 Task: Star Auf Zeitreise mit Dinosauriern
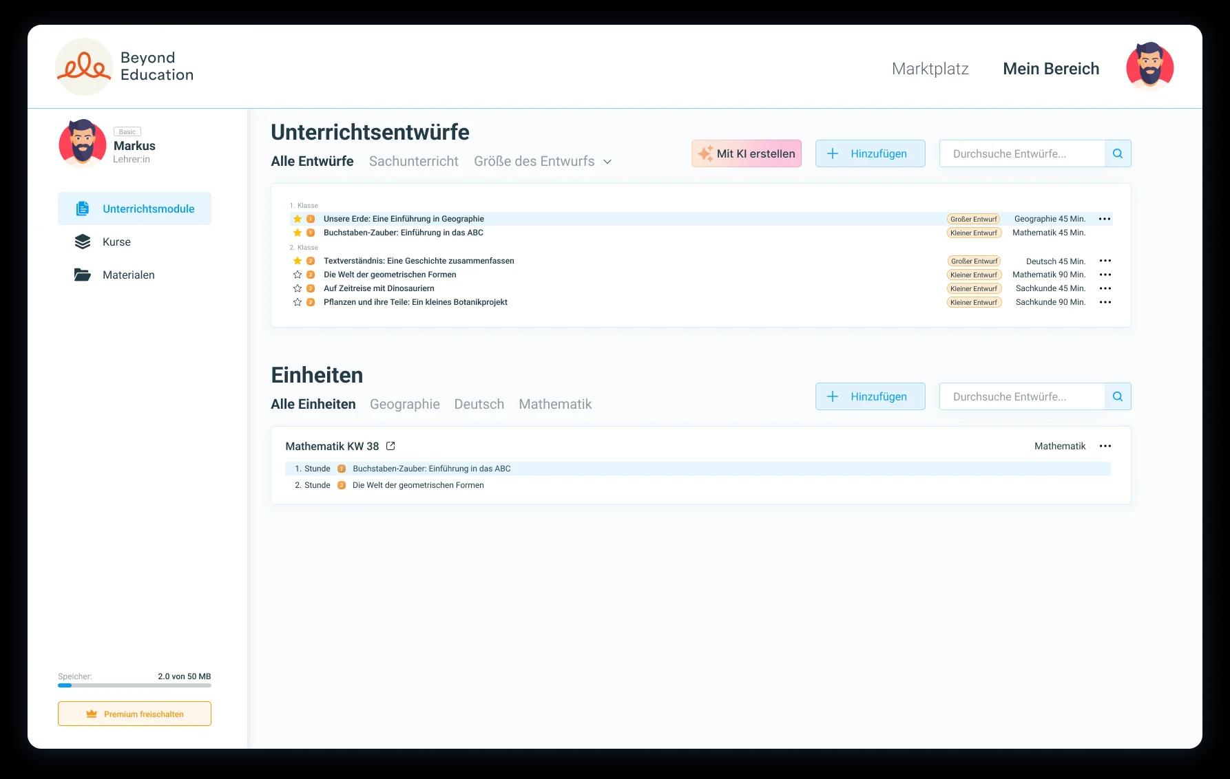298,288
